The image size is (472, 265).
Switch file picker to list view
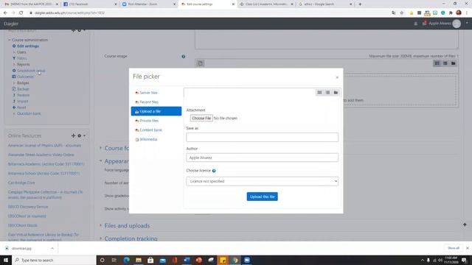(x=327, y=93)
